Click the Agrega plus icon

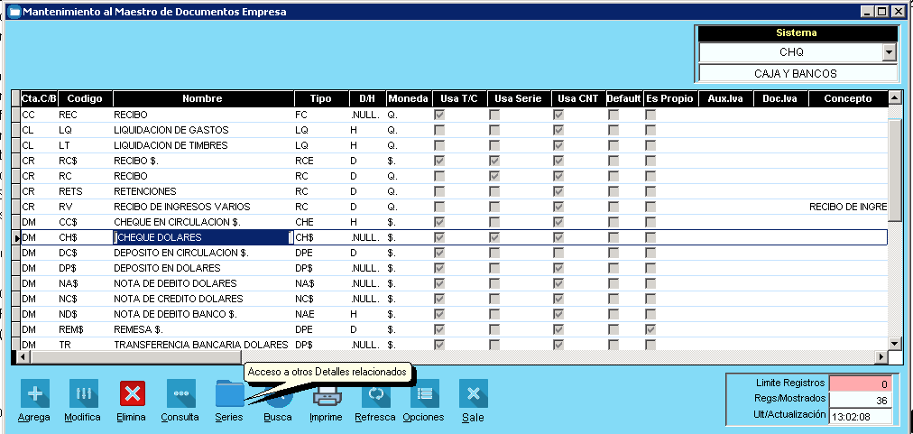34,394
